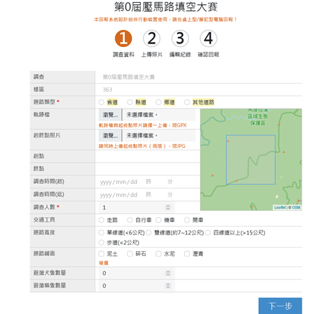
Task: Click the 下一步 next button
Action: (x=280, y=306)
